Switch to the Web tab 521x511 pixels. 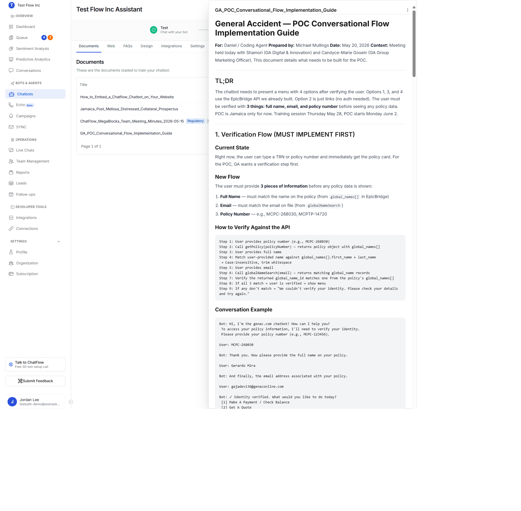pos(111,46)
